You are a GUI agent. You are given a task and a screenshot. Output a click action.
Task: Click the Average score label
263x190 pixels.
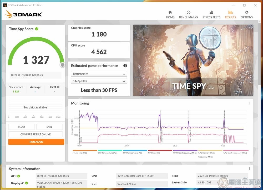[x=36, y=87]
